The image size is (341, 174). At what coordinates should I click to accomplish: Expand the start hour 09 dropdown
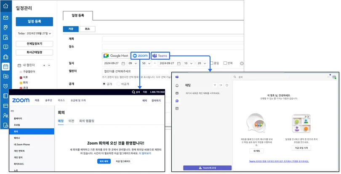[x=133, y=63]
